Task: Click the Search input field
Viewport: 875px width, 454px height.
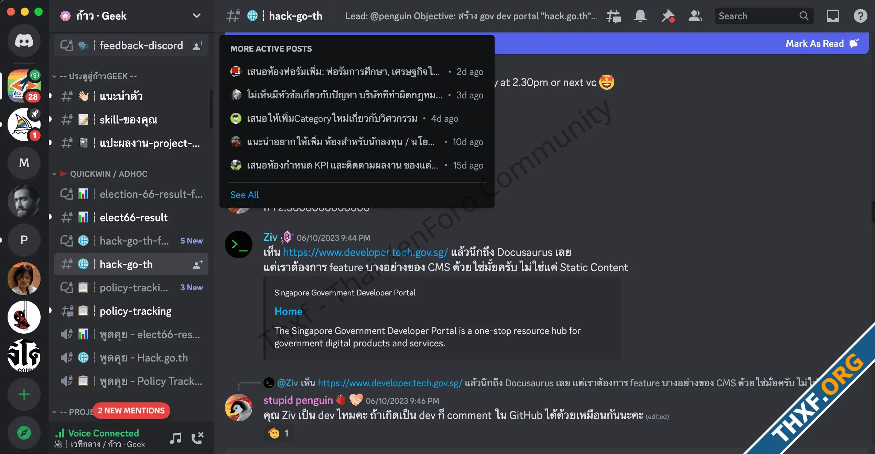Action: [x=764, y=16]
